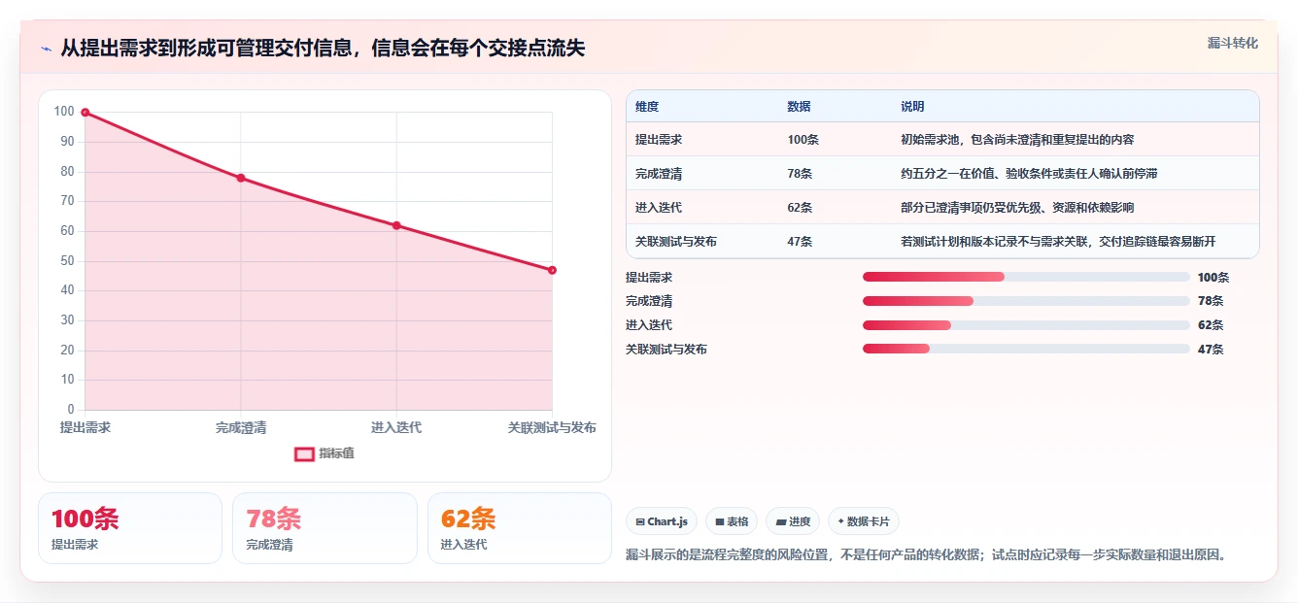1298x603 pixels.
Task: Click the 47条 table data cell
Action: pos(800,242)
